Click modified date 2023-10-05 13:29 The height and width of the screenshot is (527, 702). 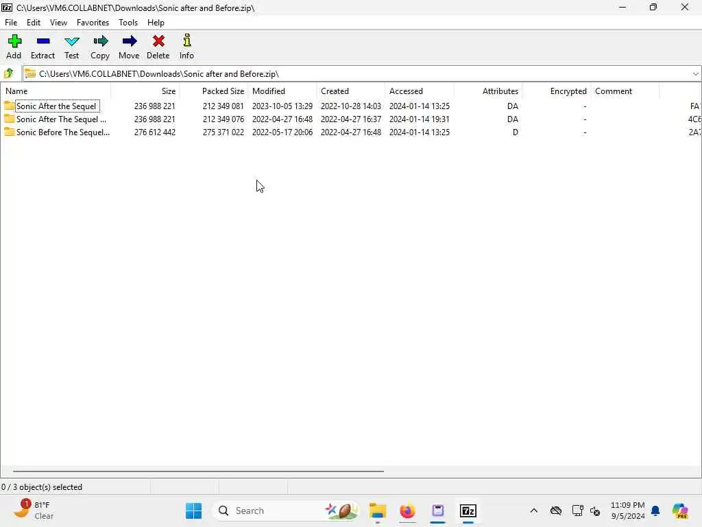[x=282, y=106]
